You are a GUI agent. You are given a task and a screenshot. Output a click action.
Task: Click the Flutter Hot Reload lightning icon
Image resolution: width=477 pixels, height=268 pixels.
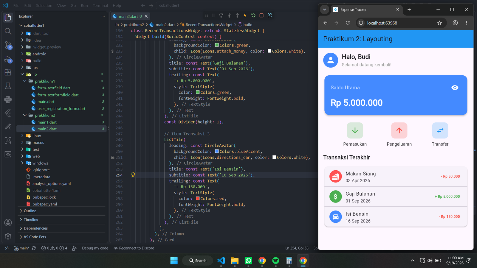click(x=245, y=15)
